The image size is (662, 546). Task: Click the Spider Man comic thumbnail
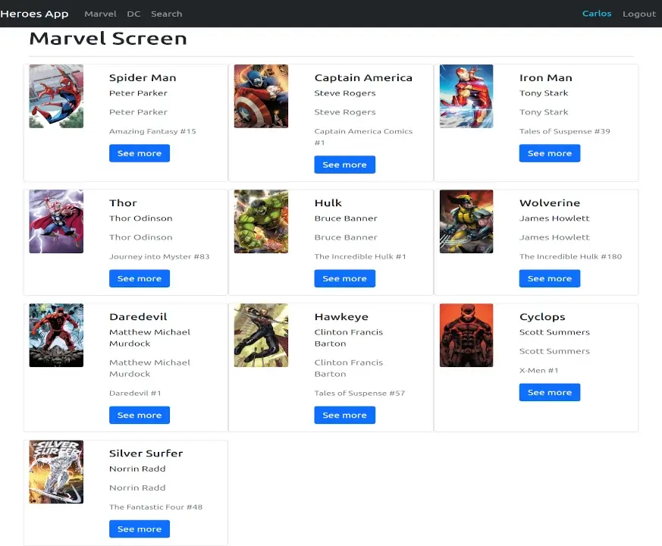(56, 96)
